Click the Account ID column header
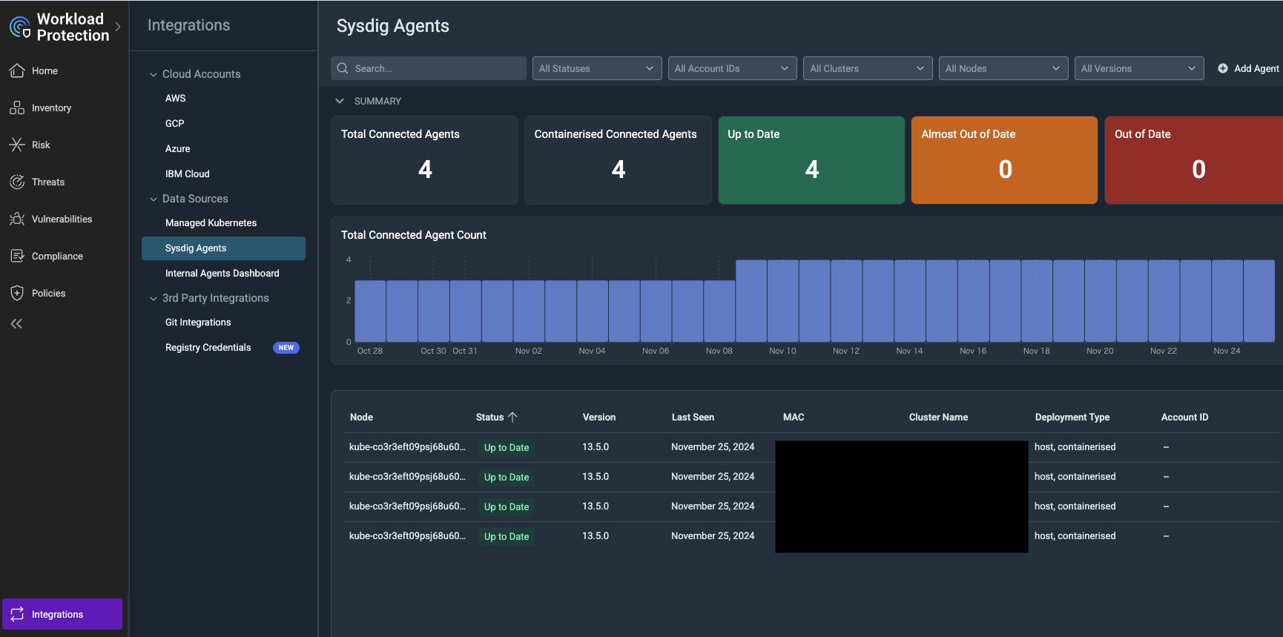Image resolution: width=1283 pixels, height=637 pixels. pyautogui.click(x=1184, y=417)
